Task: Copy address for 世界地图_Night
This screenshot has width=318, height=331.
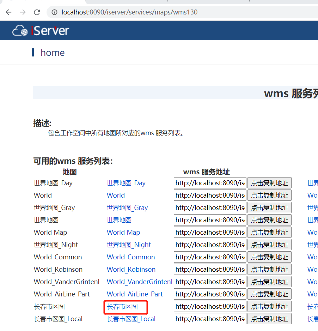Action: click(269, 245)
